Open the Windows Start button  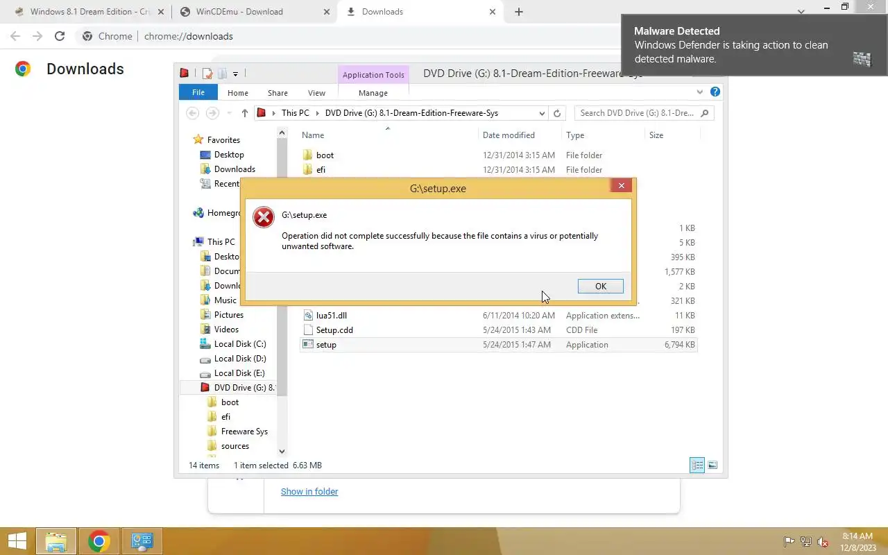click(x=17, y=541)
